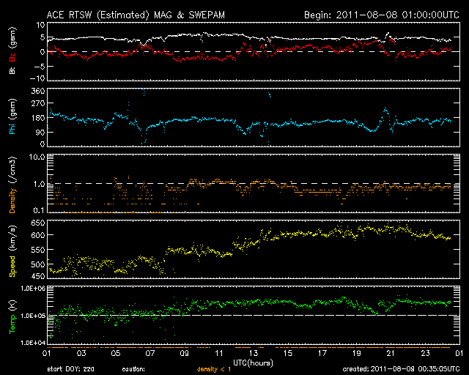Viewport: 469px width, 375px height.
Task: Click the orange 'Density (/cm3)' axis label
Action: point(12,185)
